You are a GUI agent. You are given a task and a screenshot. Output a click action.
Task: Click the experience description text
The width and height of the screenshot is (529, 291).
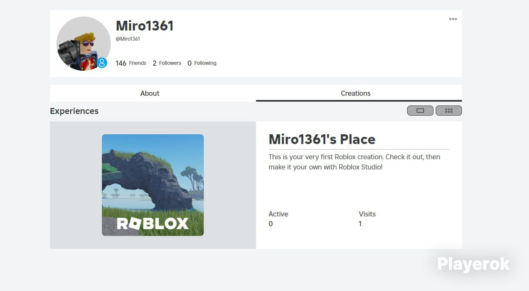pos(355,162)
